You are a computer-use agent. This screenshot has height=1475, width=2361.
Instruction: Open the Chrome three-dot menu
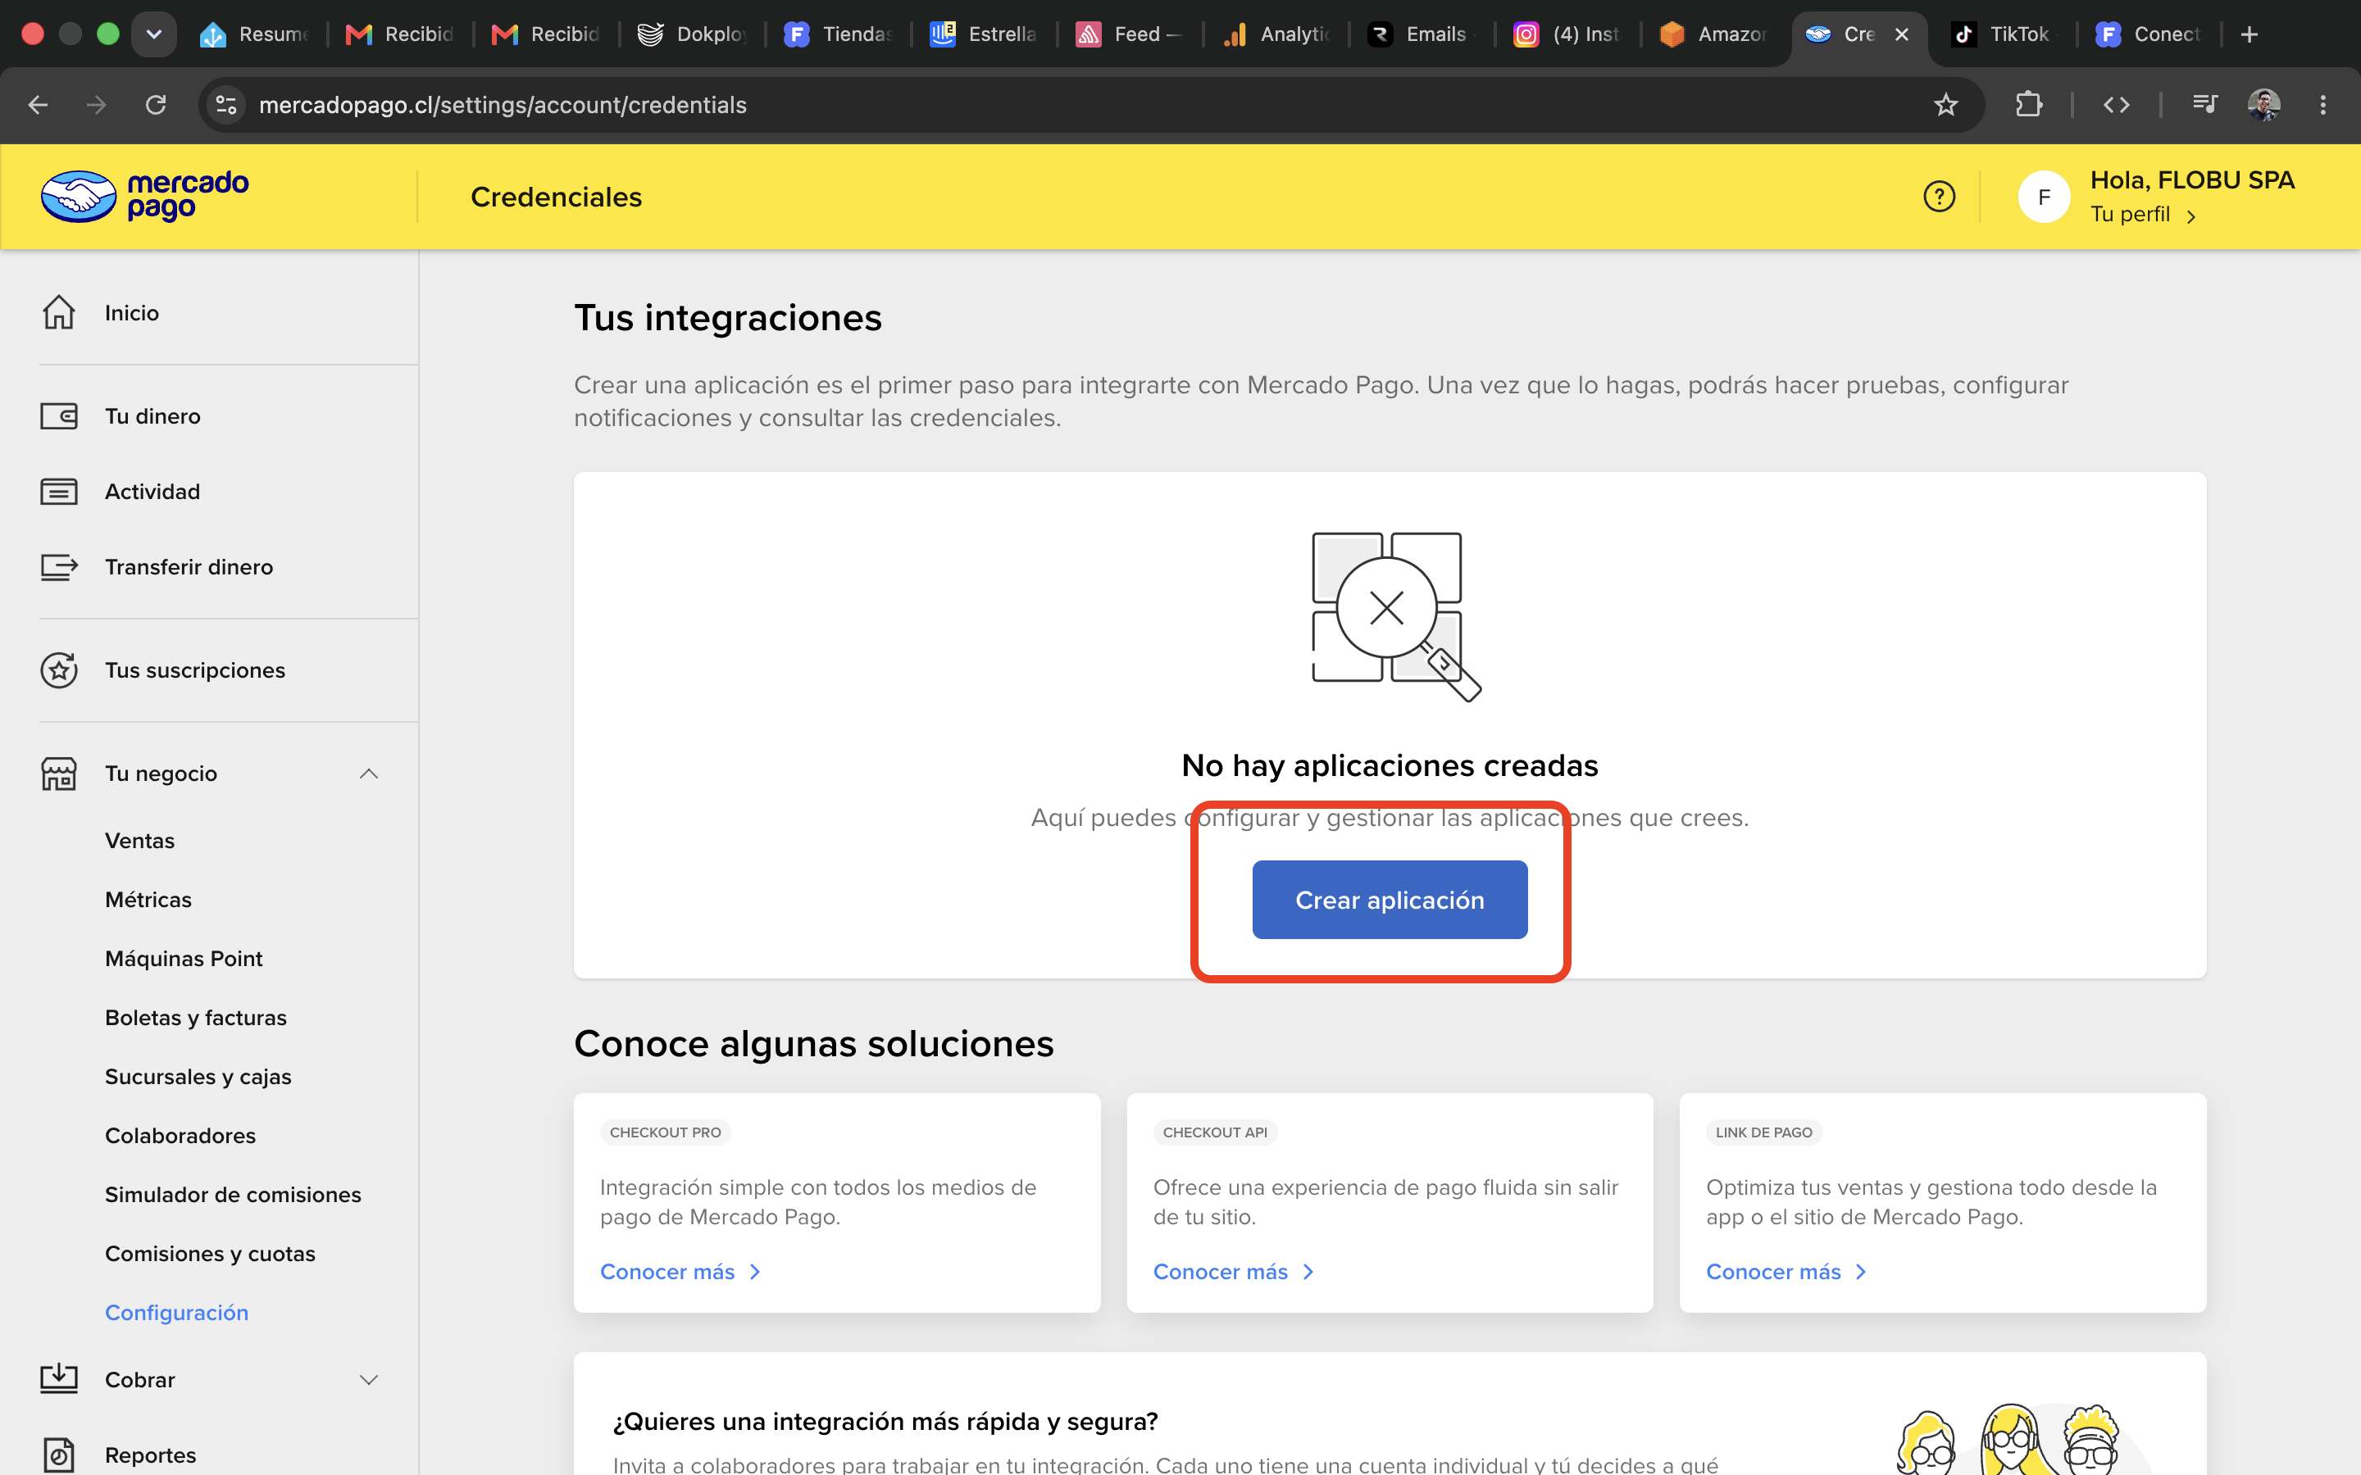coord(2323,104)
